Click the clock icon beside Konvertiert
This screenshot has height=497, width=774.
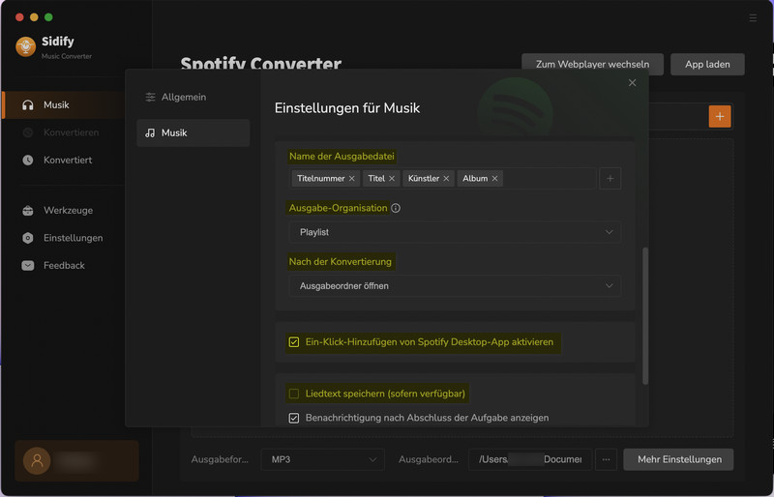[28, 160]
